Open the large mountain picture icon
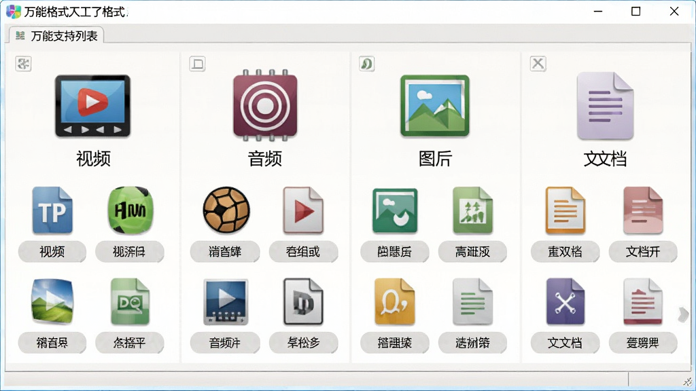Viewport: 696px width, 391px height. pyautogui.click(x=434, y=105)
